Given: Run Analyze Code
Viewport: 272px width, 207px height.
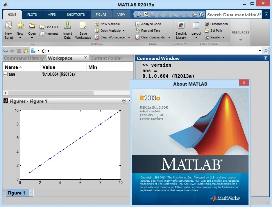Looking at the screenshot, I should [x=148, y=24].
